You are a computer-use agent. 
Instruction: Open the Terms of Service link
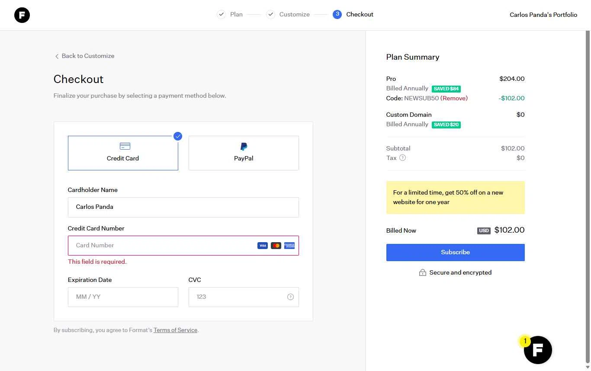[x=176, y=330]
